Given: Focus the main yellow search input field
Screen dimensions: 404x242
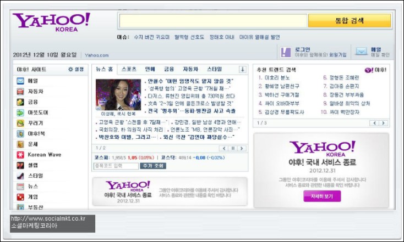Looking at the screenshot, I should point(214,20).
